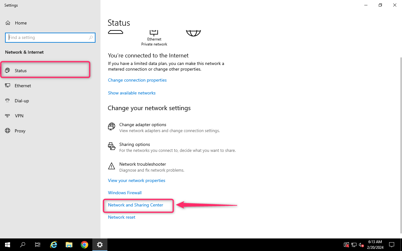The height and width of the screenshot is (251, 402).
Task: Open taskbar Search
Action: click(23, 245)
